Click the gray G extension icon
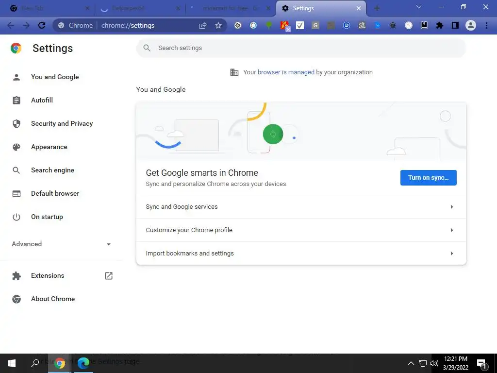This screenshot has height=373, width=497. click(x=315, y=25)
